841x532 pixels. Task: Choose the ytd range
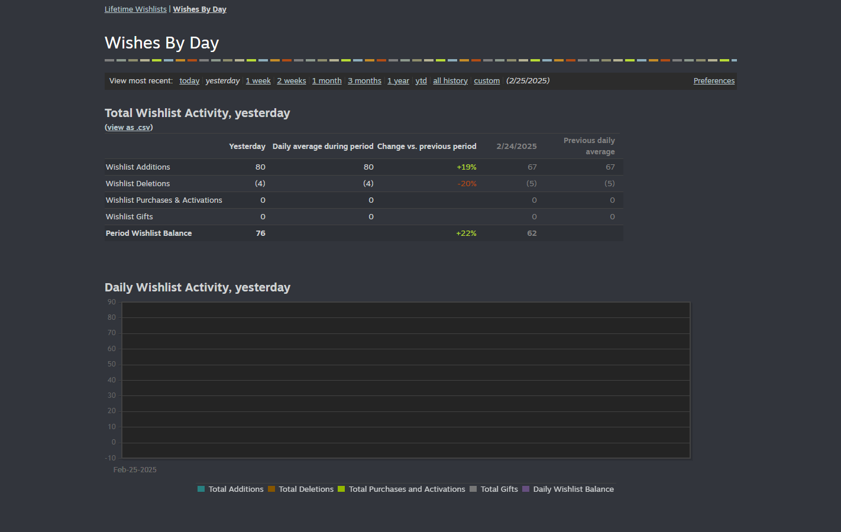point(421,81)
